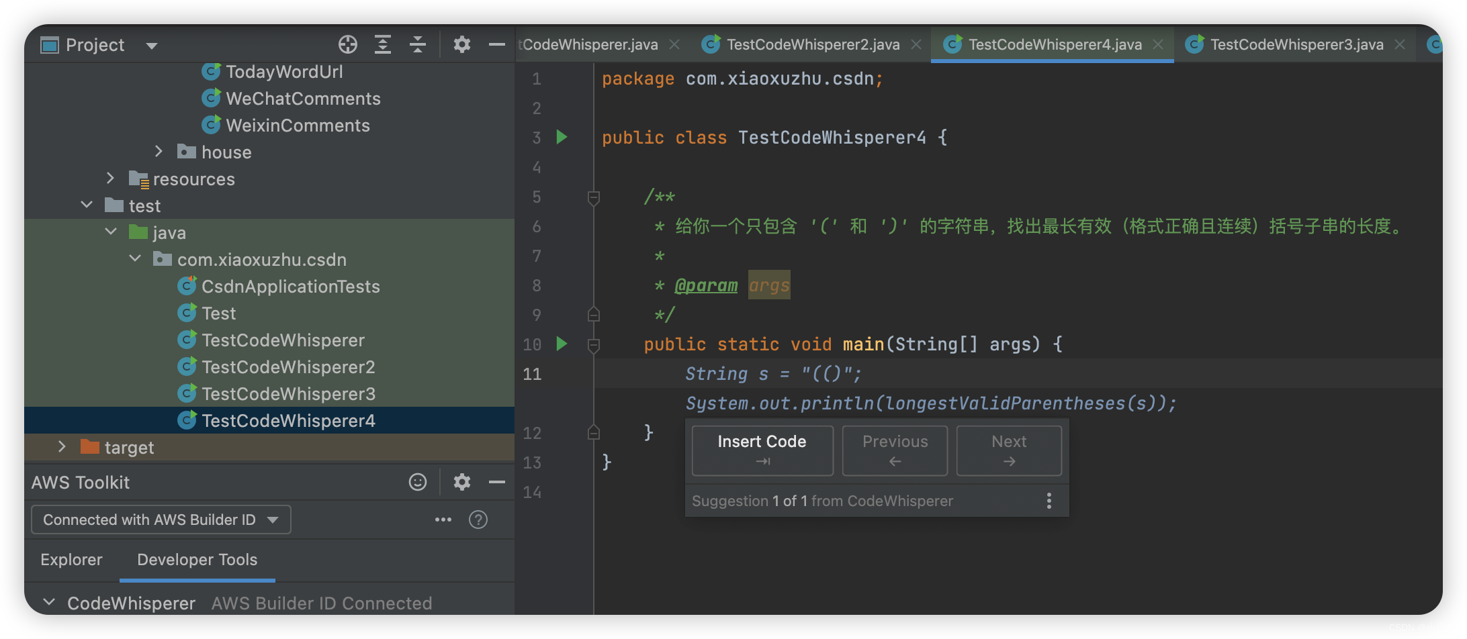
Task: Open Project panel settings gear
Action: tap(461, 45)
